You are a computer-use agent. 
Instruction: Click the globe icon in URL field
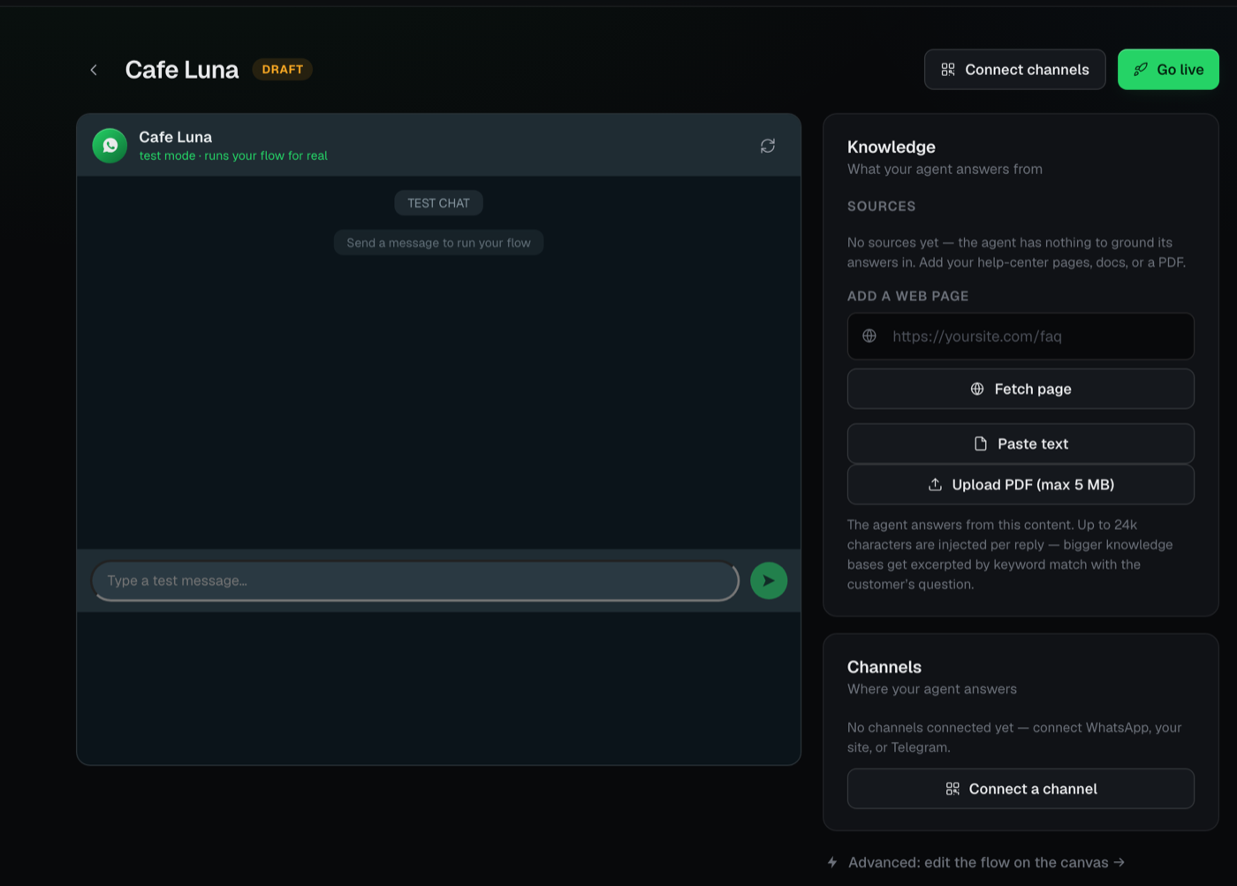869,336
